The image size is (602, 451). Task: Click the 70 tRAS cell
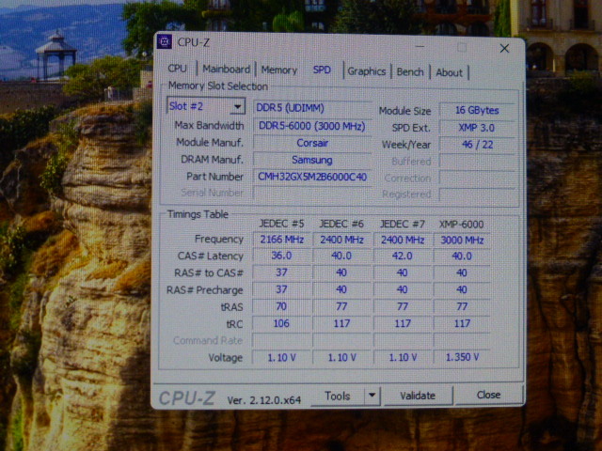pos(281,306)
